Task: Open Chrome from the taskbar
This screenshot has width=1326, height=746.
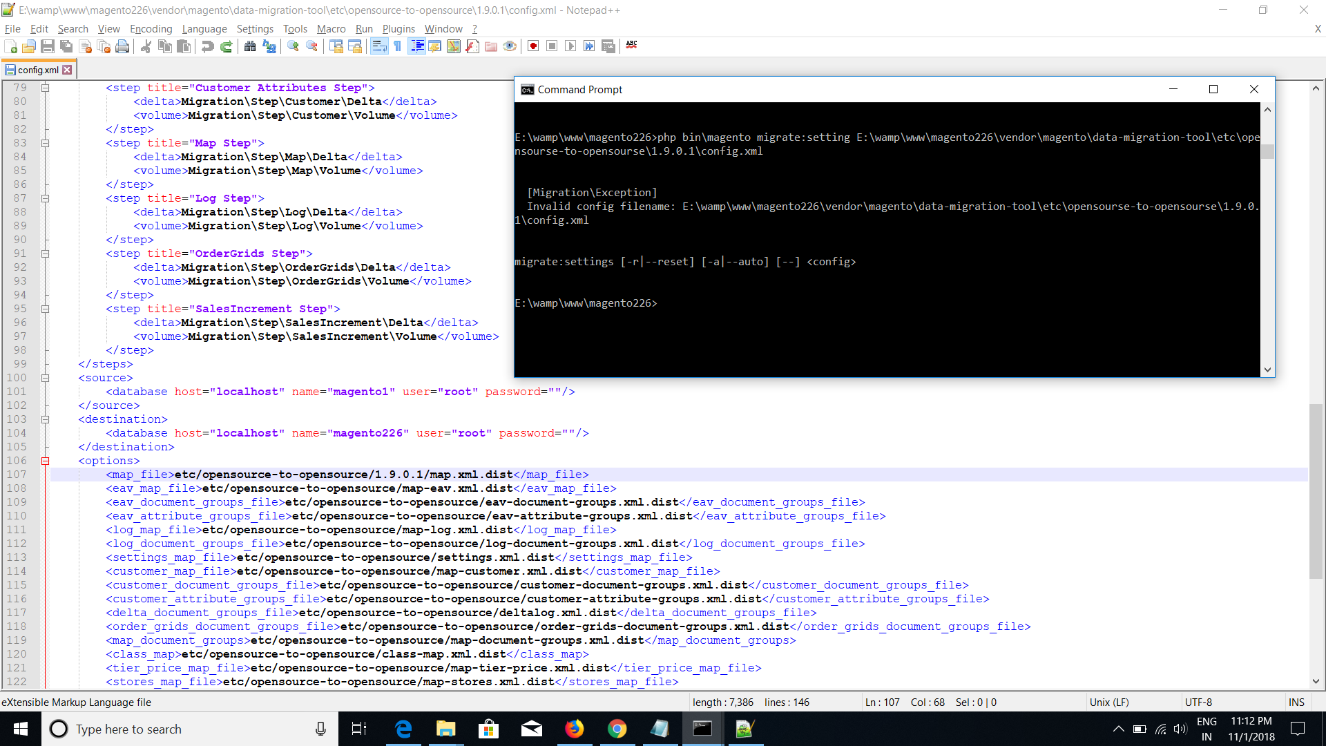Action: coord(617,729)
